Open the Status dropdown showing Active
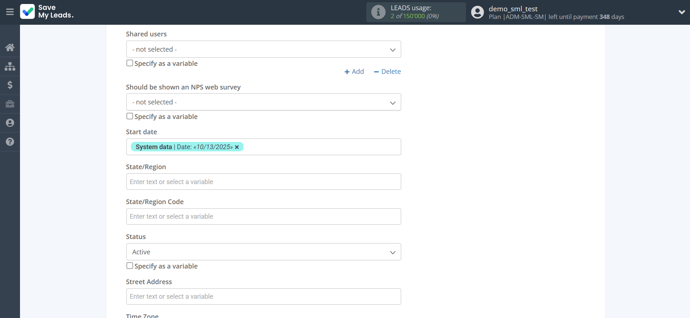 pos(263,252)
